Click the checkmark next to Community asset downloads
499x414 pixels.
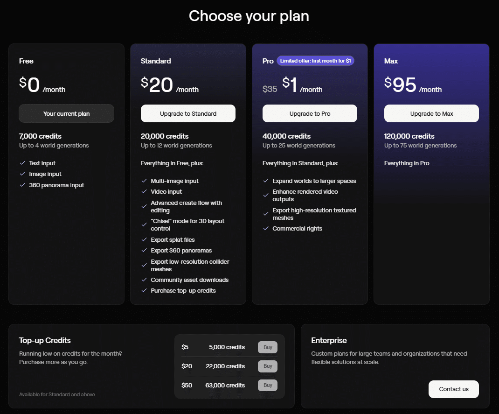144,280
